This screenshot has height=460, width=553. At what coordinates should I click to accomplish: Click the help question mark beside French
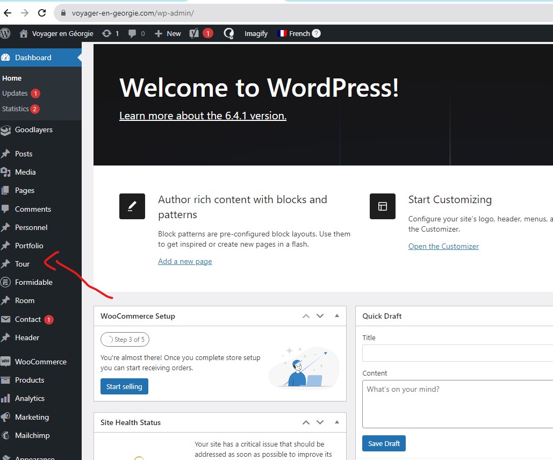[x=317, y=33]
